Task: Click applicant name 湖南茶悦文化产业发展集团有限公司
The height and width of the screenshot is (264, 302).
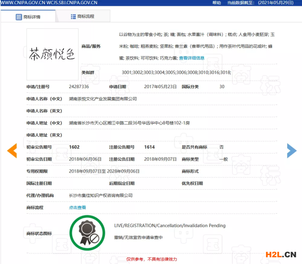Action: tap(103, 99)
